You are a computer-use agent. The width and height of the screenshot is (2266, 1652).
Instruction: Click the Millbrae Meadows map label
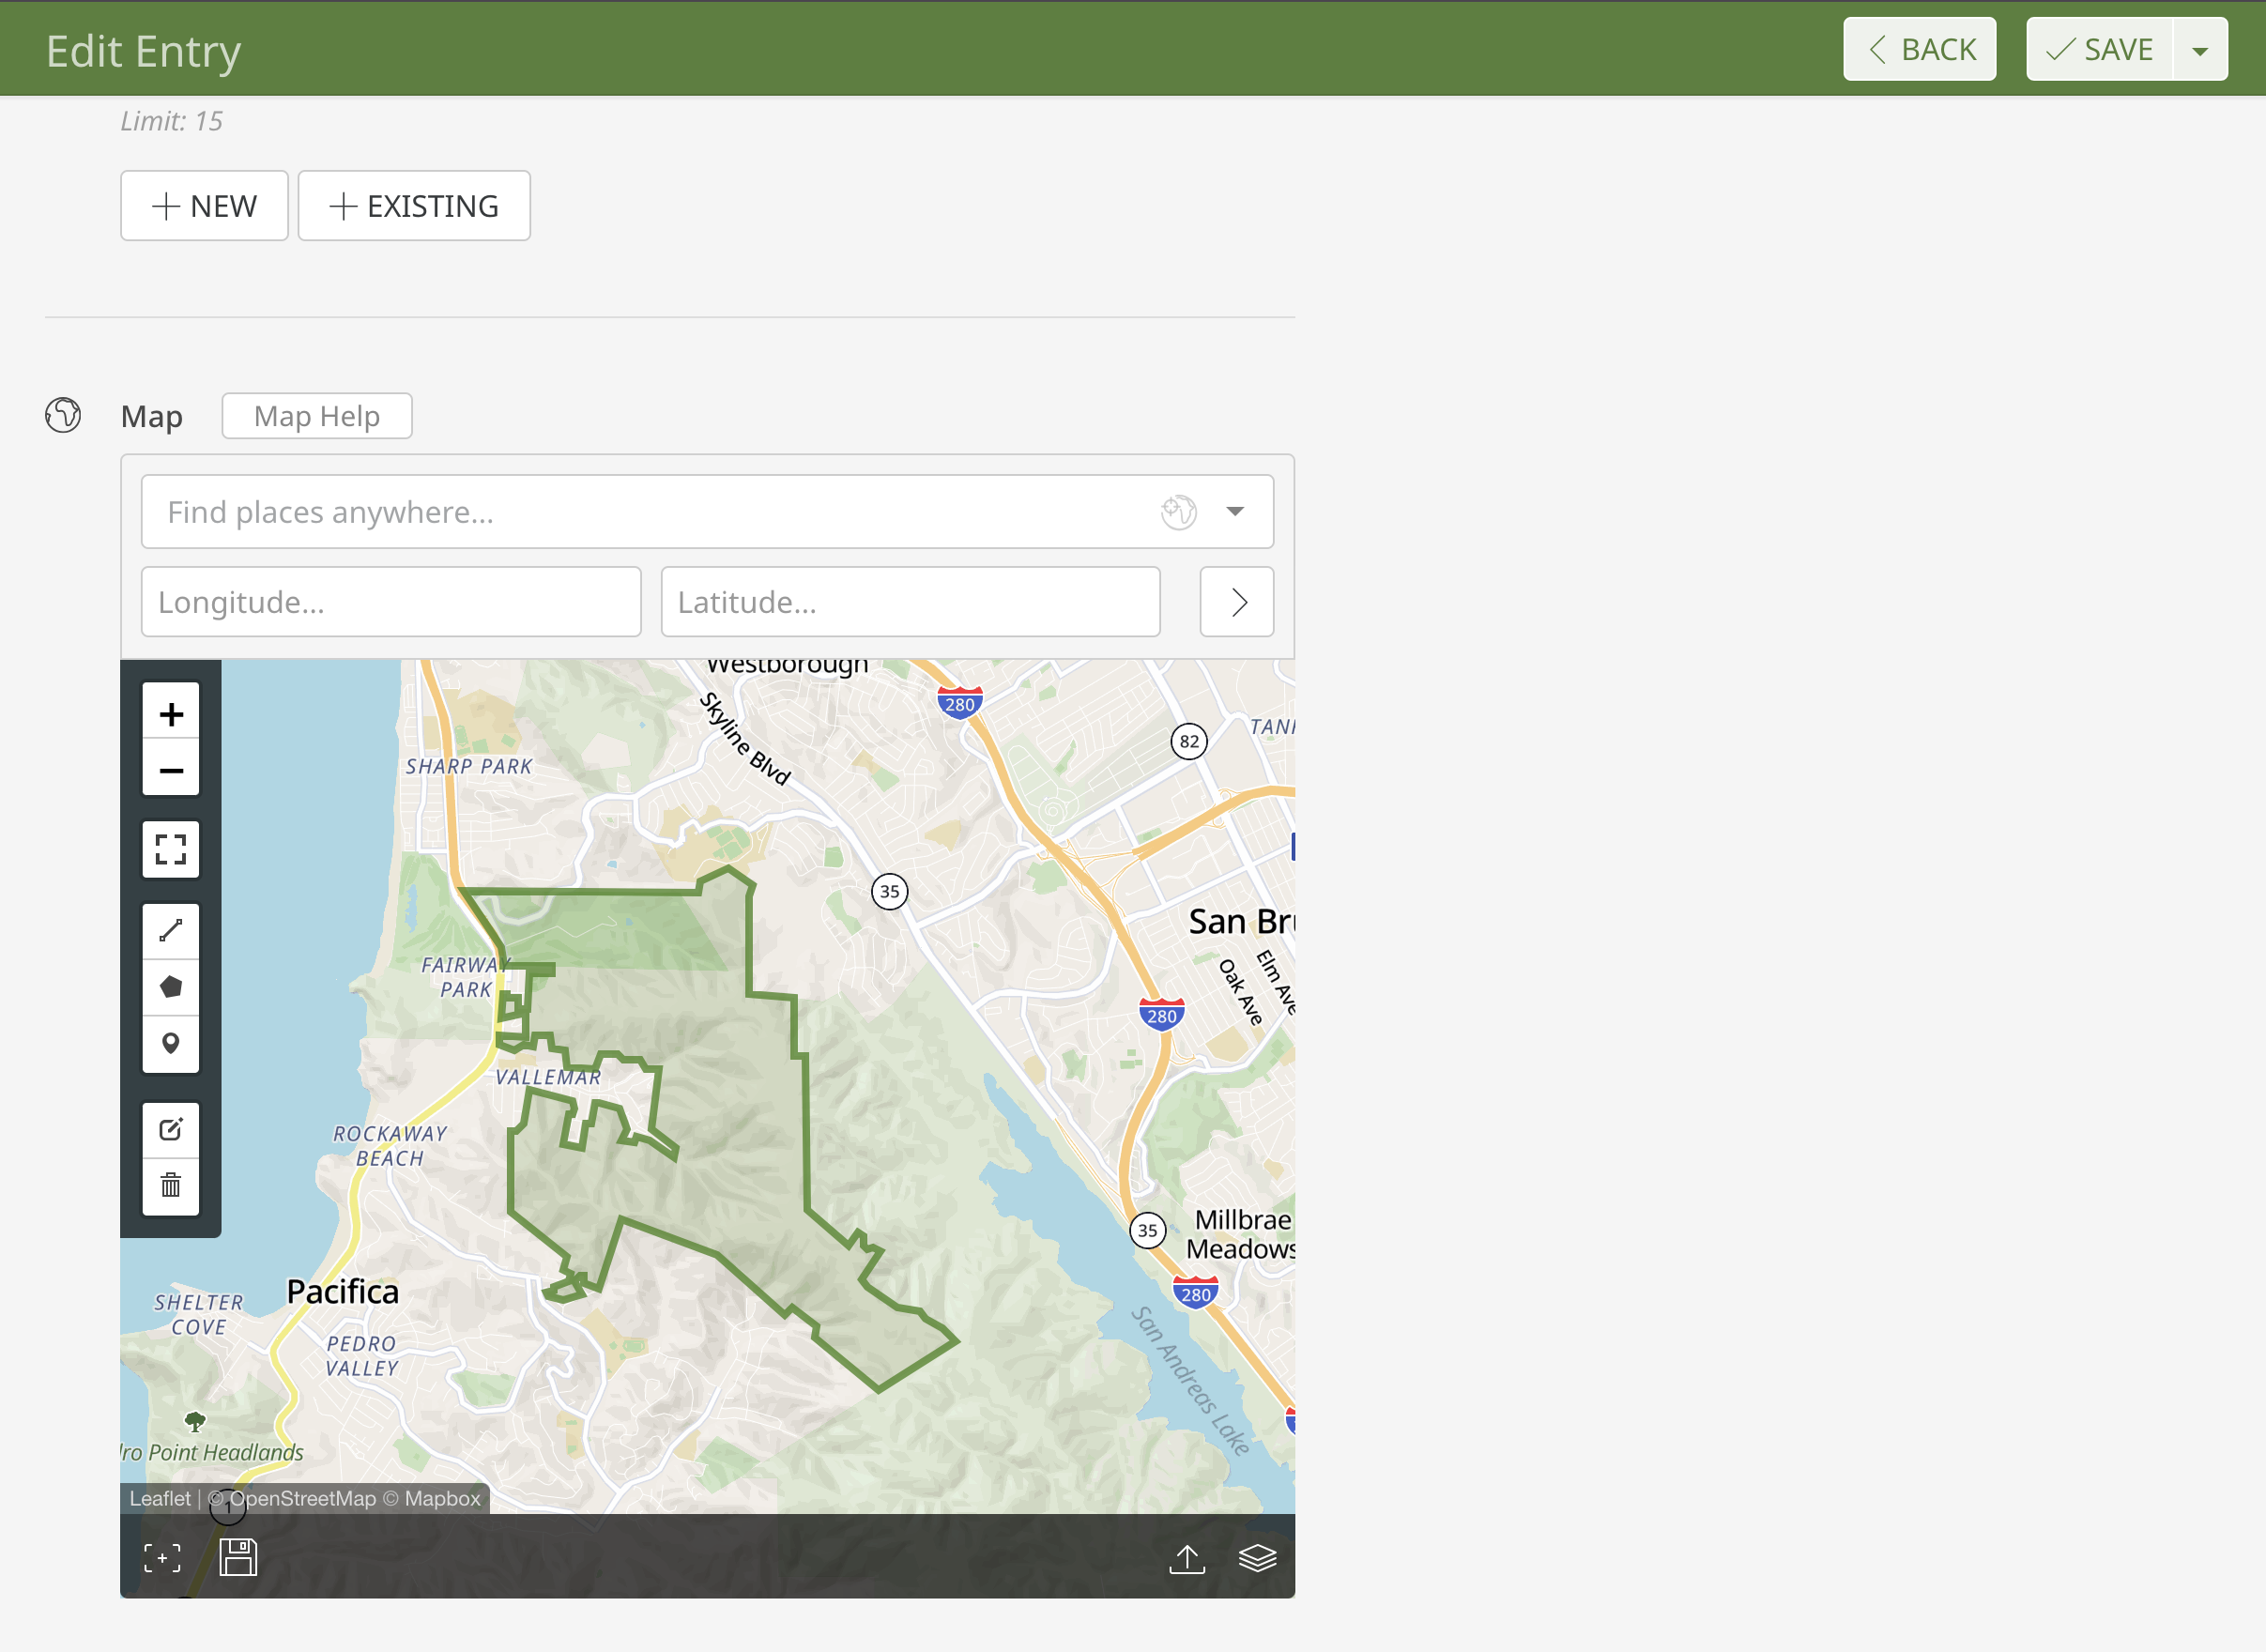pos(1241,1234)
